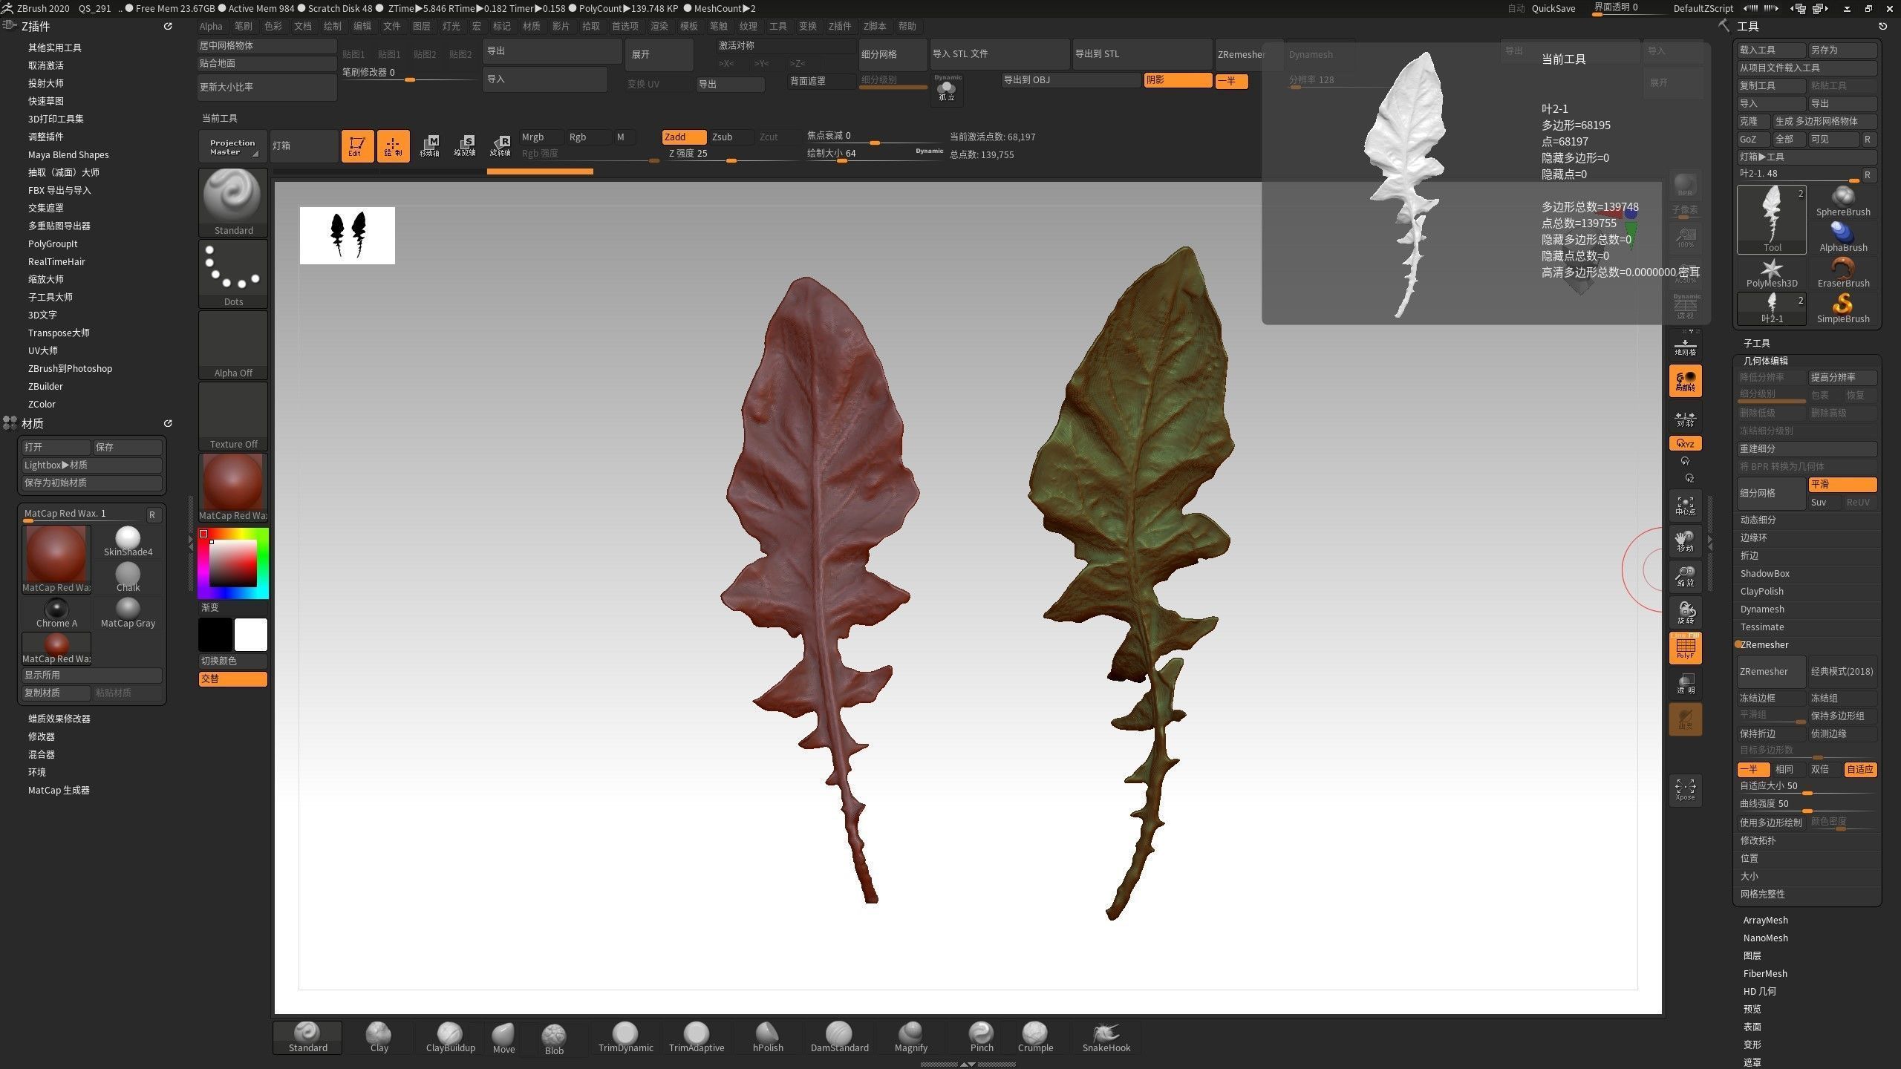
Task: Toggle Rgb channel
Action: click(x=587, y=137)
